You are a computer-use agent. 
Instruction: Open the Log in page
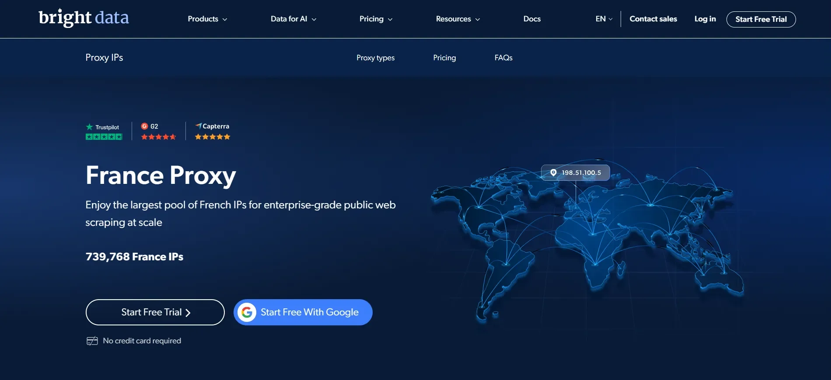click(x=705, y=19)
